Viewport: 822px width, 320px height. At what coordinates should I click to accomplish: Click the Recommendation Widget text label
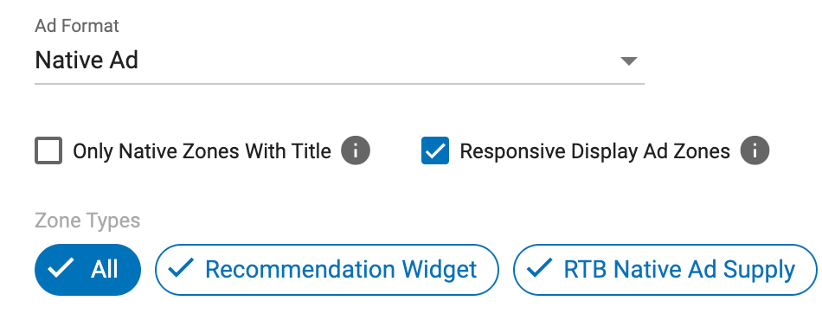point(341,269)
